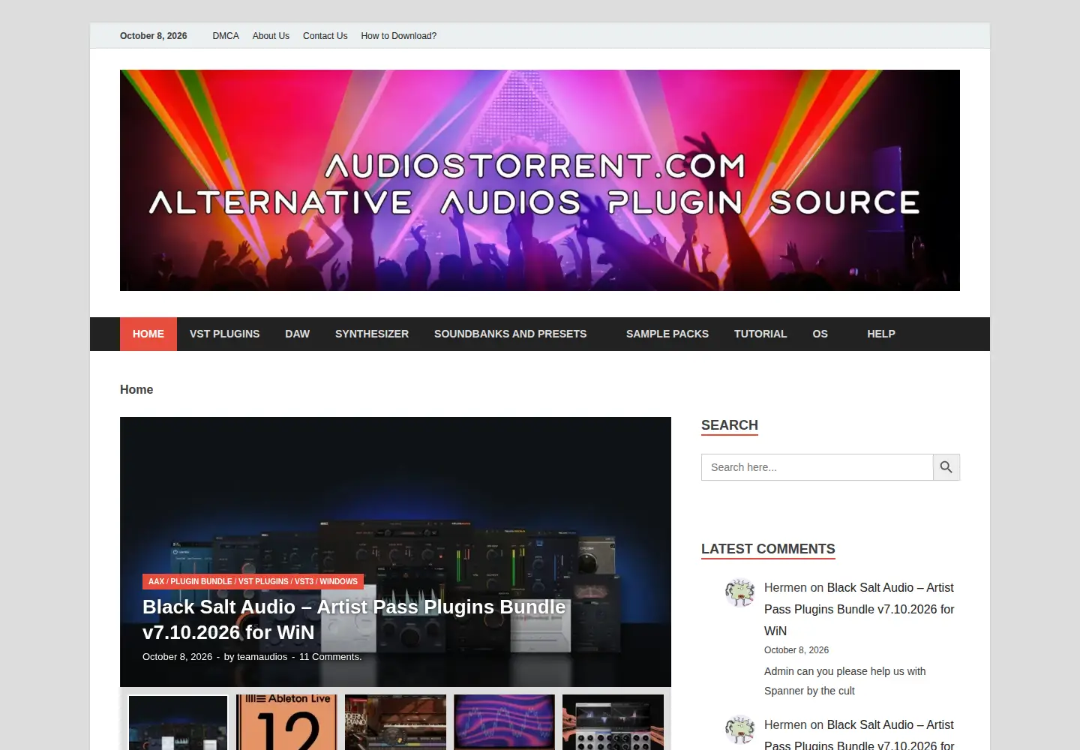Screen dimensions: 1080x750
Task: Select first Black Salt Audio slider thumbnail
Action: (x=178, y=723)
